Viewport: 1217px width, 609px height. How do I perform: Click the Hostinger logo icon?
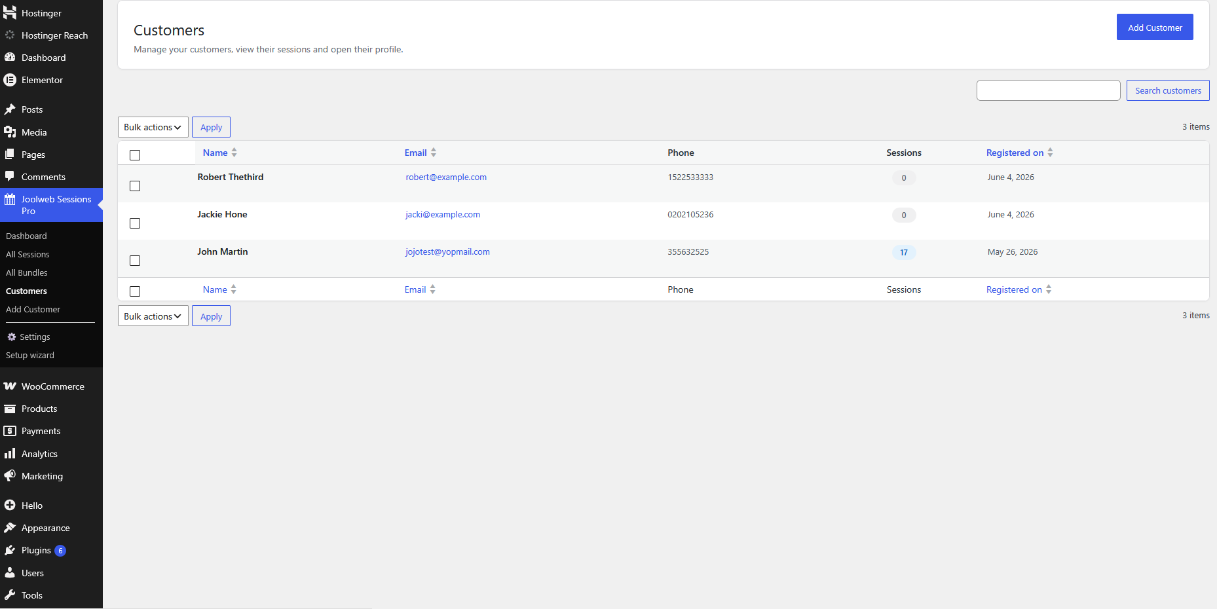tap(10, 13)
